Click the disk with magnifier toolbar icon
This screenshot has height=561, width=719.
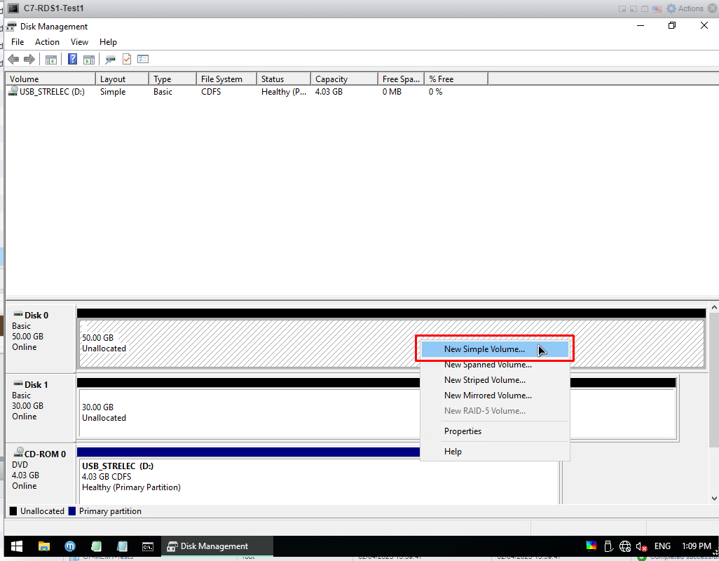coord(110,60)
